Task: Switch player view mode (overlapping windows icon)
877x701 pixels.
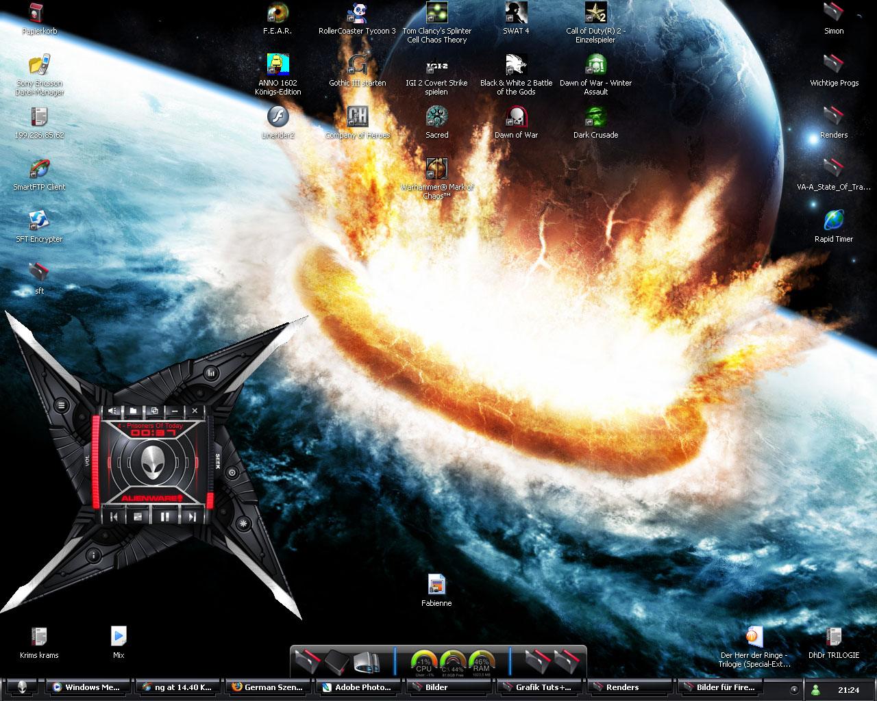Action: click(154, 411)
